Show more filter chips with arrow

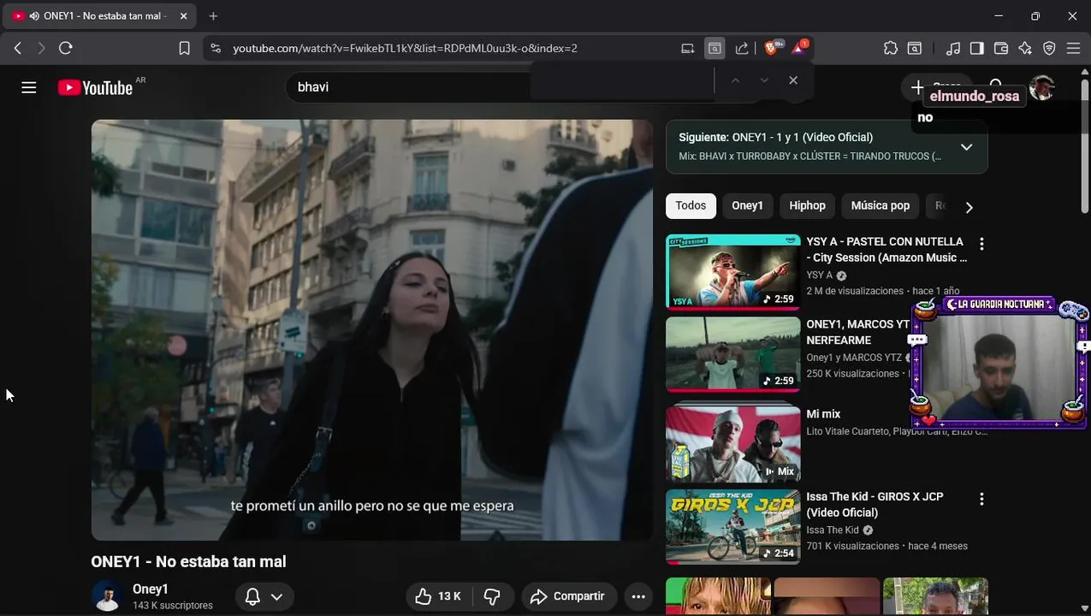(969, 207)
